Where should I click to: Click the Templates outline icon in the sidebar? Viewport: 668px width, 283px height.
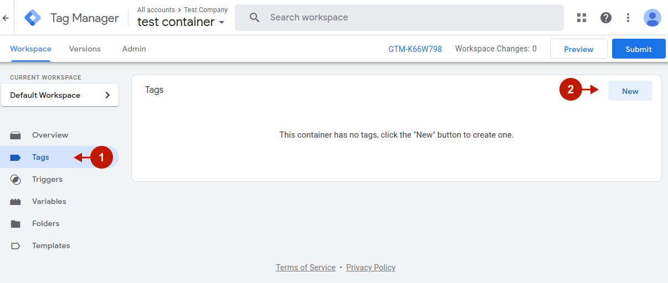[x=16, y=246]
